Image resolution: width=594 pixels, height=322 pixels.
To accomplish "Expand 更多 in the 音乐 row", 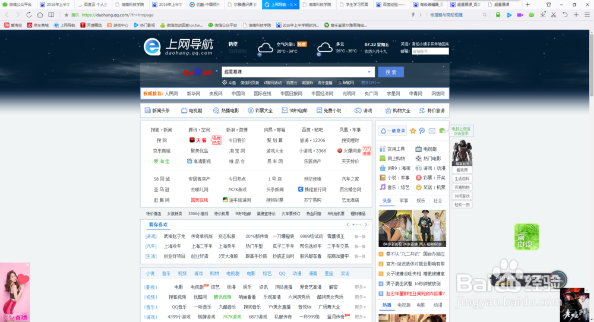I will point(361,307).
